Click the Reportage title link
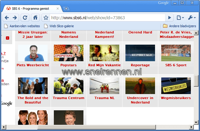 pos(140,65)
